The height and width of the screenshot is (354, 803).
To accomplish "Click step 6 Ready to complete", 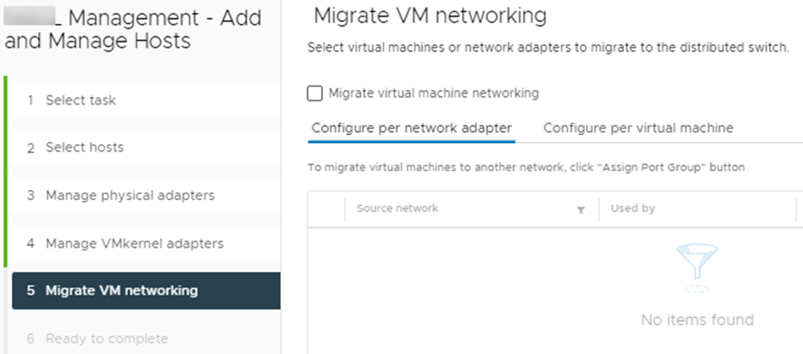I will [x=106, y=338].
